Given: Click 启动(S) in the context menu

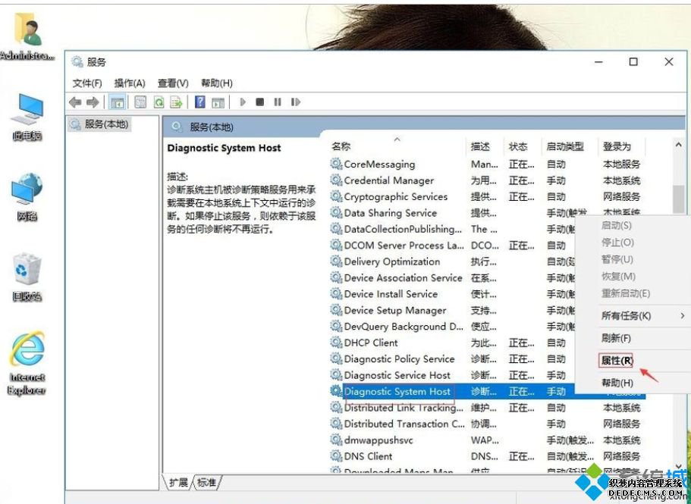Looking at the screenshot, I should [616, 225].
